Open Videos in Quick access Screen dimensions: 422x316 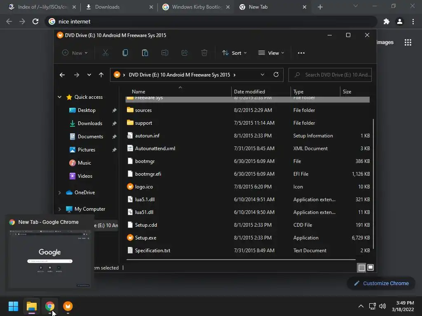pyautogui.click(x=85, y=176)
